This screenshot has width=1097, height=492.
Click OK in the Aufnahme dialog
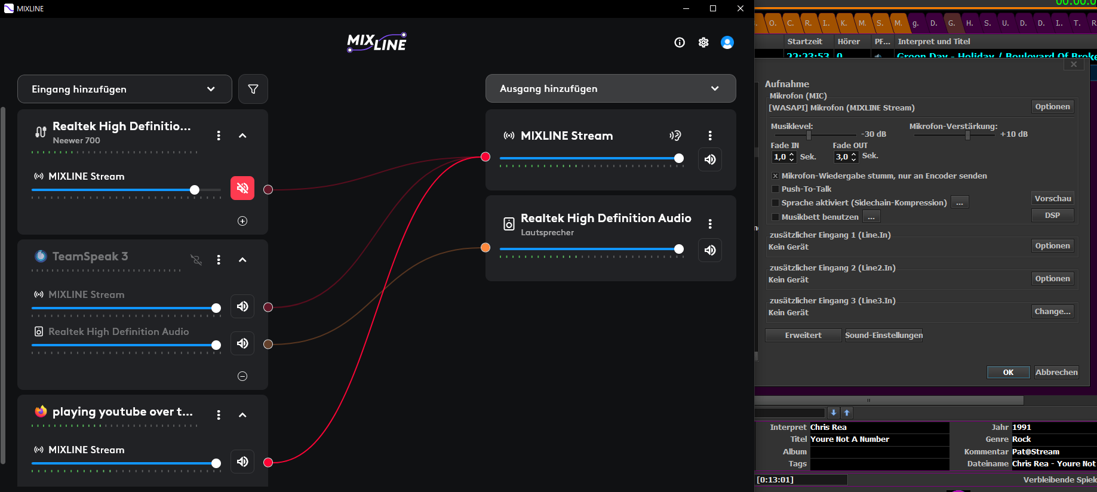pos(1008,373)
